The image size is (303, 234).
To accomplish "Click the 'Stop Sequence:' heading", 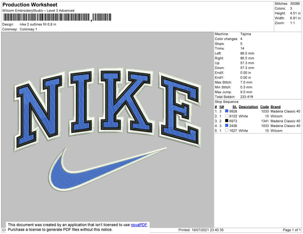I will (227, 102).
